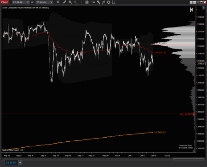Jump to latest bar with arrow icon
Image resolution: width=207 pixels, height=167 pixels.
191,10
